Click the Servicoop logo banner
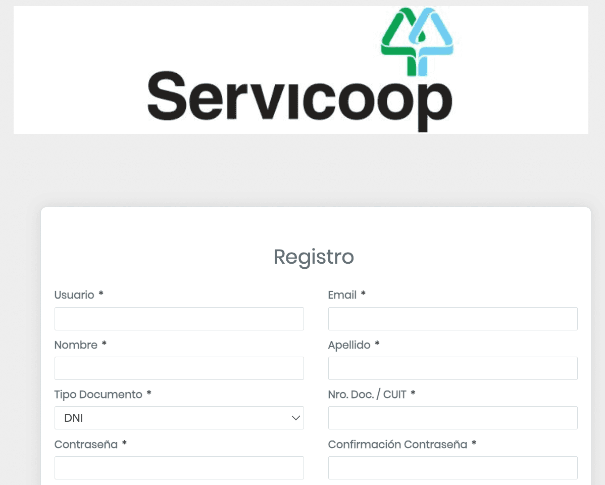Screen dimensions: 605x485 coord(301,70)
